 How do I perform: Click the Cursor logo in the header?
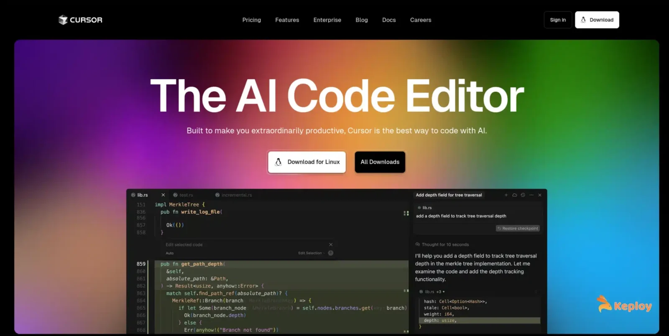click(80, 20)
